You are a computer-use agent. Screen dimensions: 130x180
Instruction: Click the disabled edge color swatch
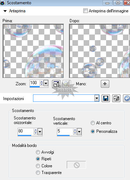click(76, 165)
